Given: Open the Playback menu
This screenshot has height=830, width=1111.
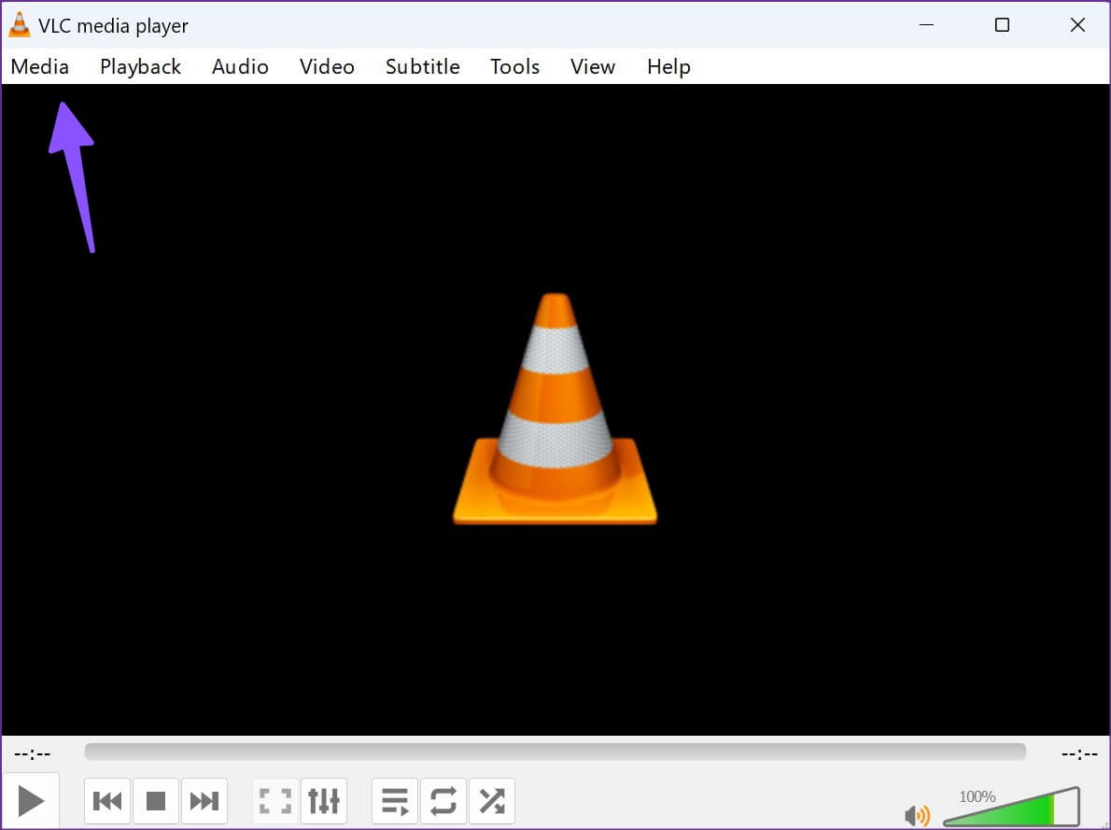Looking at the screenshot, I should [x=140, y=66].
